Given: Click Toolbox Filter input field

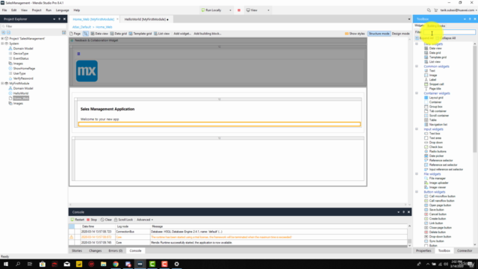Looking at the screenshot, I should [450, 32].
